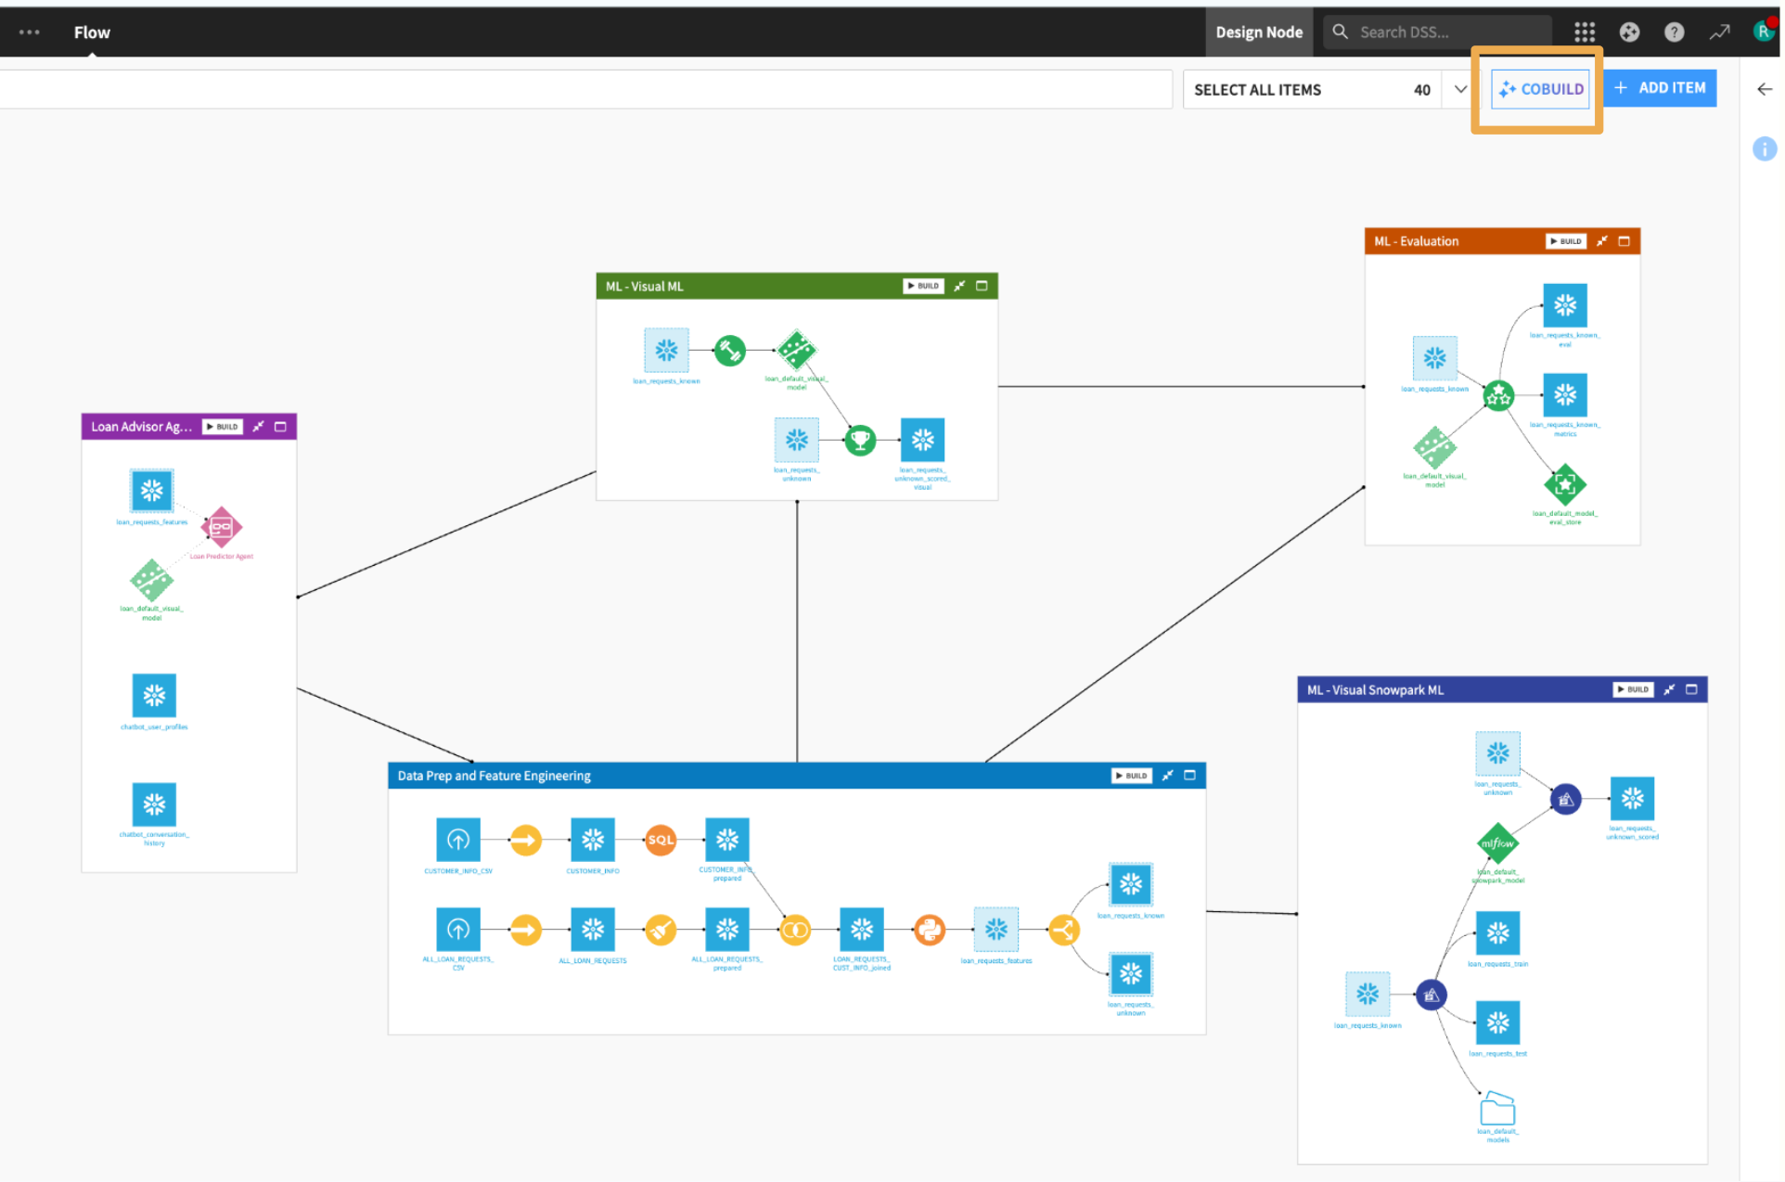Focus the Search DSS input field

(1438, 32)
